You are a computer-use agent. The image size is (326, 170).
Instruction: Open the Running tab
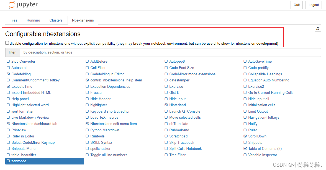[33, 20]
